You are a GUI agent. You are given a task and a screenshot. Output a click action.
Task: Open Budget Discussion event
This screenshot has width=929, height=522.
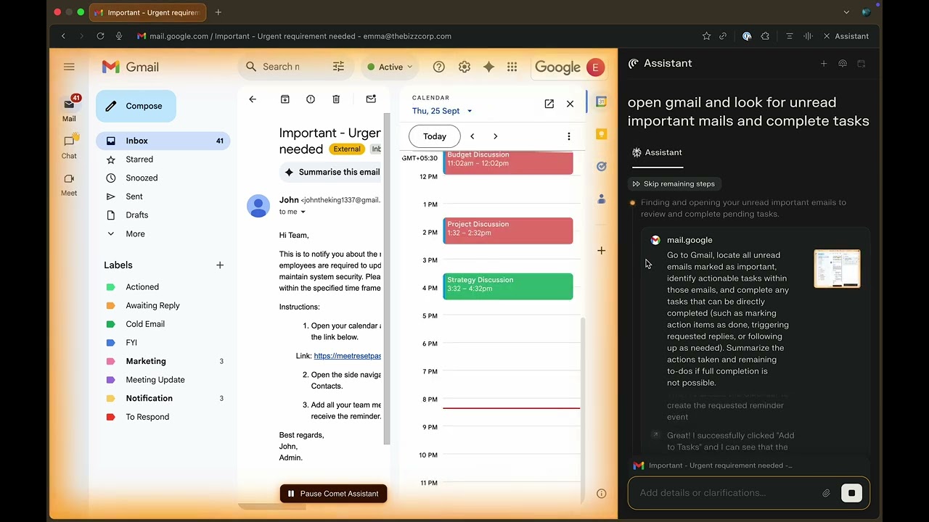(508, 162)
